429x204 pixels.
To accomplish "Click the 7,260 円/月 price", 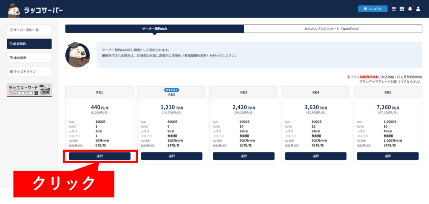I will tap(388, 108).
